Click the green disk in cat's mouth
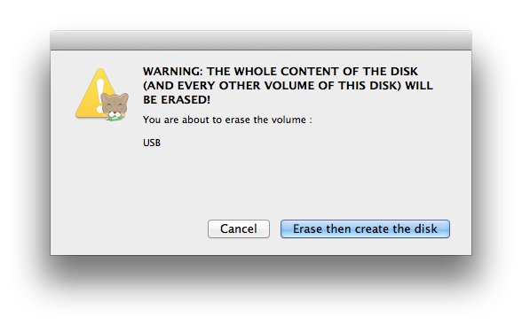522x325 pixels. pos(115,118)
